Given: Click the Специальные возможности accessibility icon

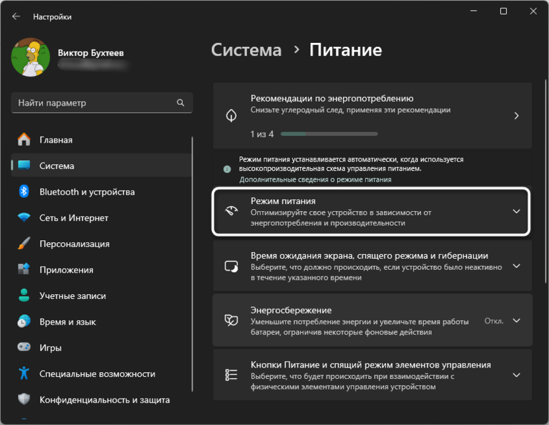Looking at the screenshot, I should coord(24,373).
